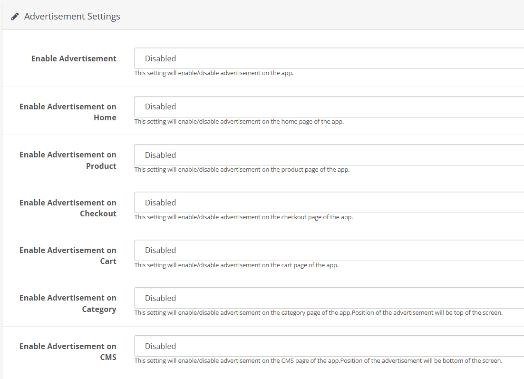Open the Enable Advertisement on Checkout dropdown
Image resolution: width=524 pixels, height=379 pixels.
coord(329,203)
